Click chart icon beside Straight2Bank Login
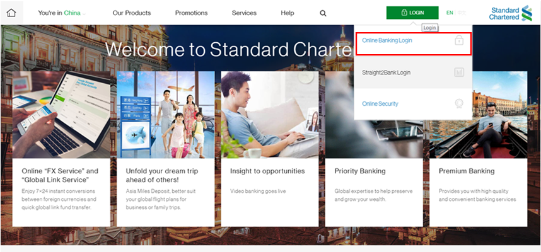The image size is (541, 252). pos(459,72)
